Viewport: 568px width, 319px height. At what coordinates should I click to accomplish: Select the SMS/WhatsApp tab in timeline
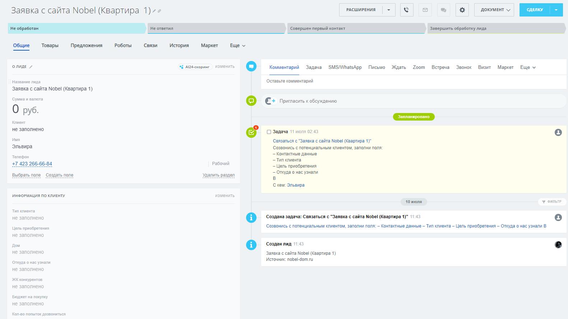pyautogui.click(x=345, y=67)
